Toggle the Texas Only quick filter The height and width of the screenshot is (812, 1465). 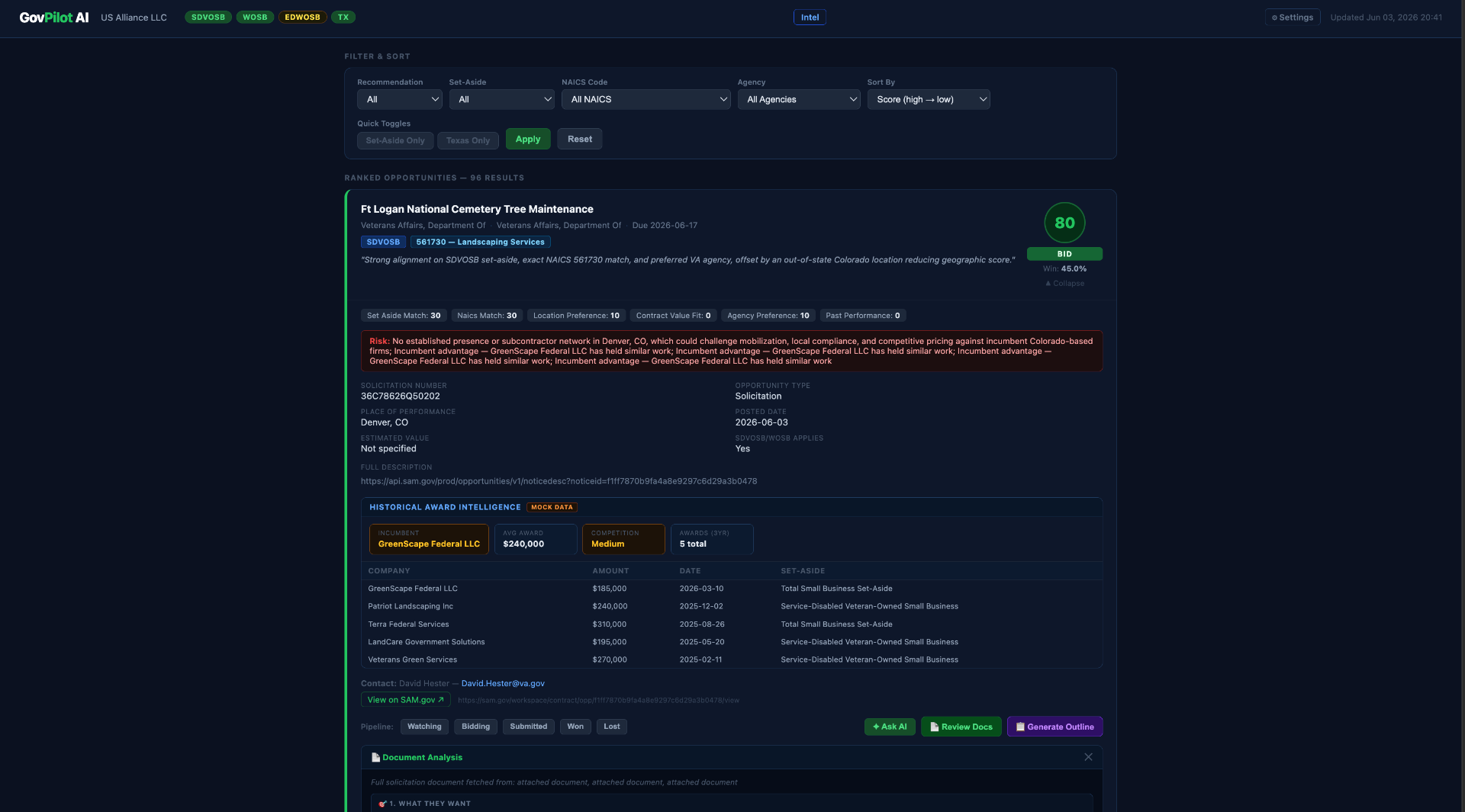(x=468, y=140)
